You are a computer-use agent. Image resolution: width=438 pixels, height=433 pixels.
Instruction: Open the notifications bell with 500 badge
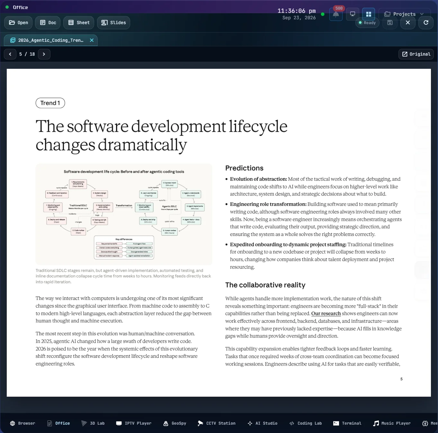pyautogui.click(x=336, y=14)
